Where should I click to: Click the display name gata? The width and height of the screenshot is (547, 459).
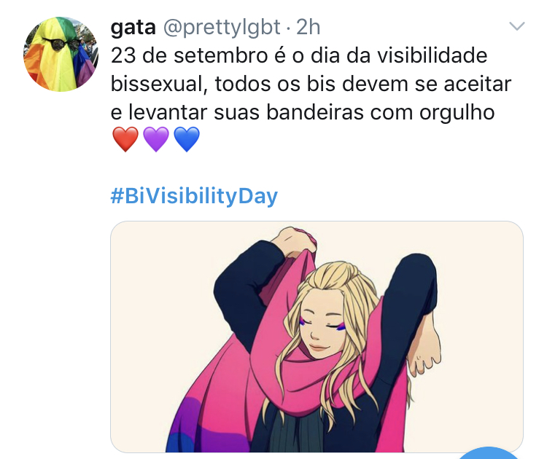[x=133, y=28]
